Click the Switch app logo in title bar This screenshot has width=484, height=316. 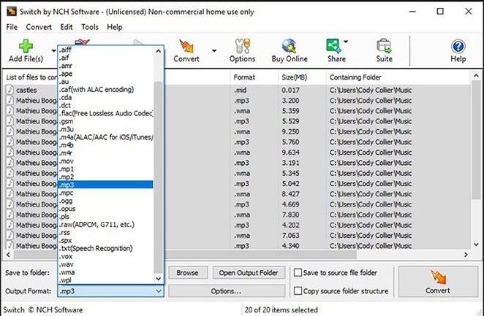click(x=12, y=12)
